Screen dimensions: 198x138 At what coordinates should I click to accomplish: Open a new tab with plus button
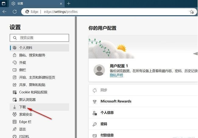click(69, 4)
